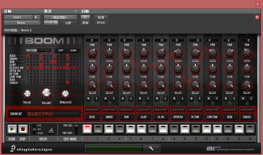
Task: Open the KICK channel ELECTRO kit selector
Action: coord(92,110)
